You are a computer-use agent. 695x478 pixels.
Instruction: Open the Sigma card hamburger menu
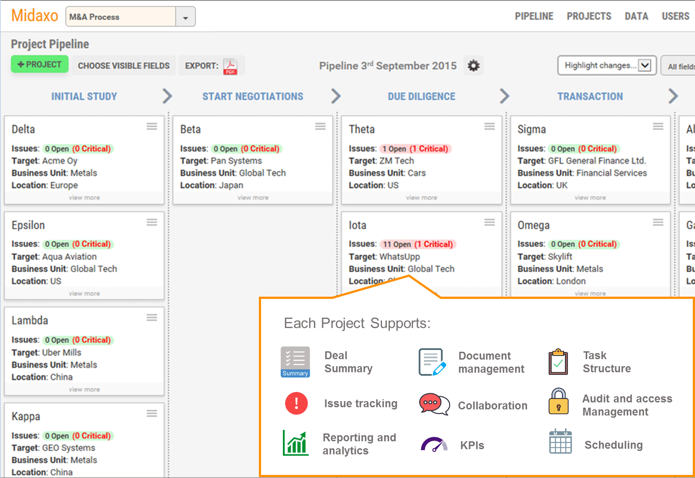658,126
